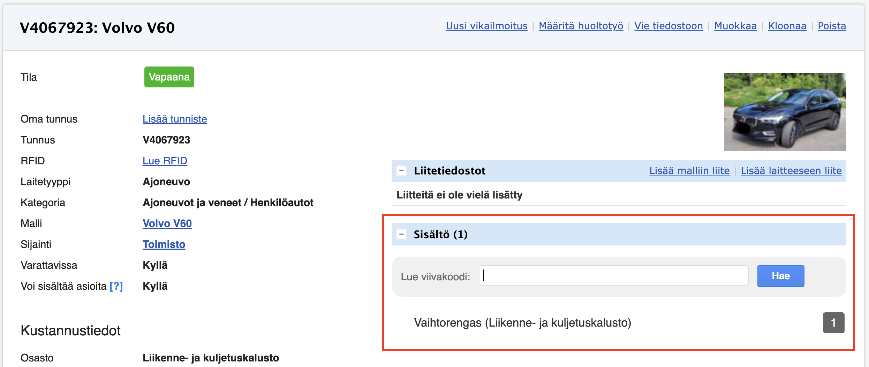Click the Osasto value Liikenne- ja kuljetuskalusto
The width and height of the screenshot is (869, 367).
[x=211, y=358]
